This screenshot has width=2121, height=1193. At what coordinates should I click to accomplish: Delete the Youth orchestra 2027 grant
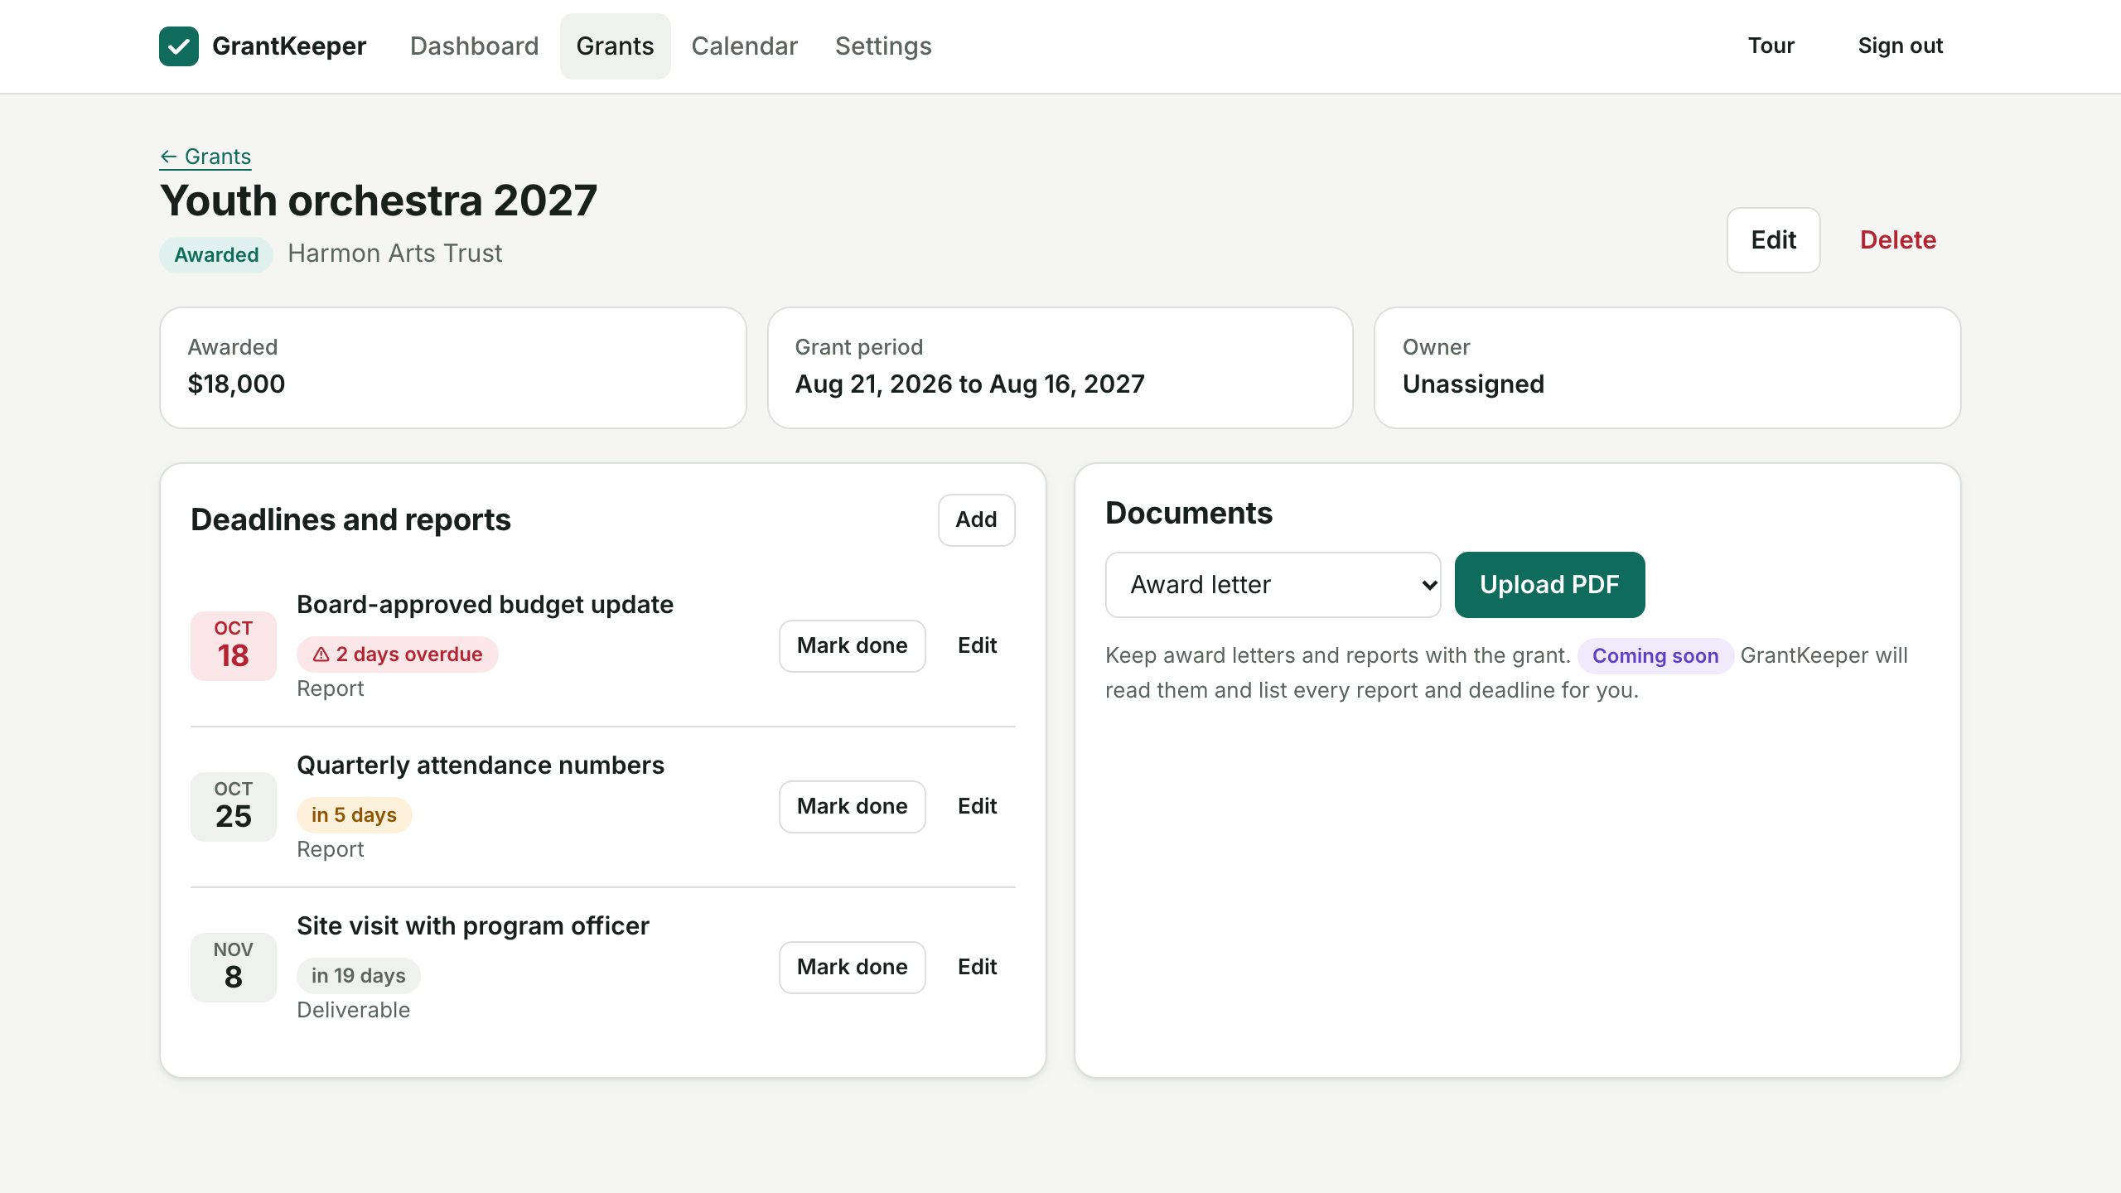coord(1898,240)
